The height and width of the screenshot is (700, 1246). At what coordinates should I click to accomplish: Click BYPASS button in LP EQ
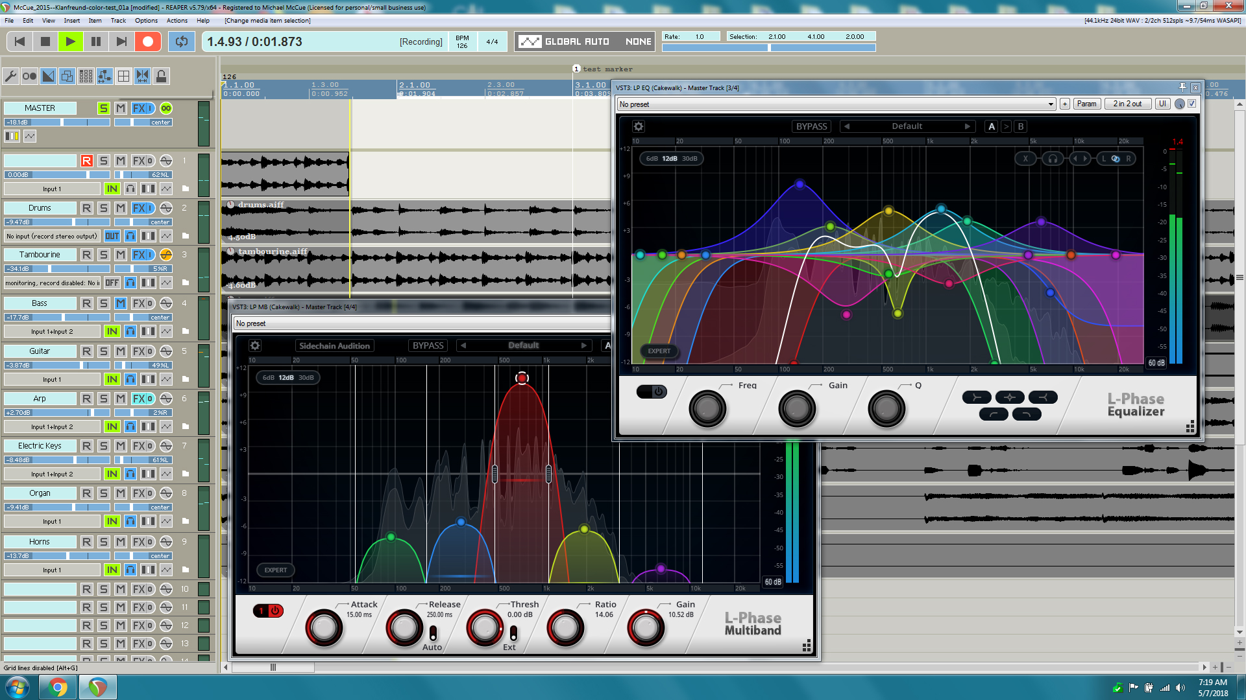pos(811,126)
